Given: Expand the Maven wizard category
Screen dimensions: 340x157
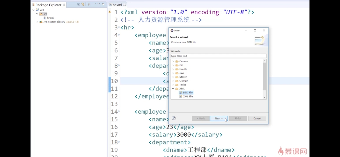Looking at the screenshot, I should point(173,77).
